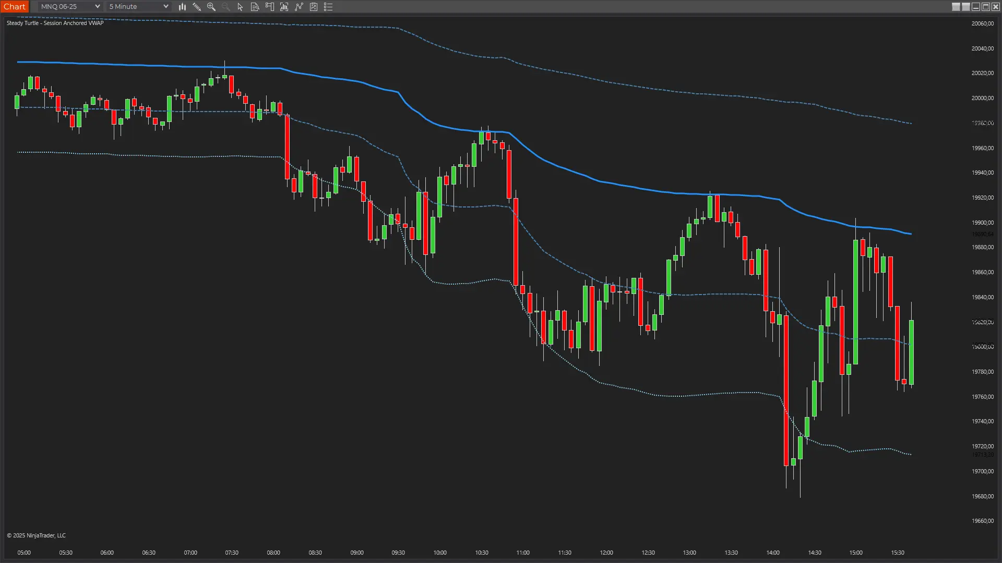Select the cursor pointer tool
Screen dimensions: 1002x563
240,7
